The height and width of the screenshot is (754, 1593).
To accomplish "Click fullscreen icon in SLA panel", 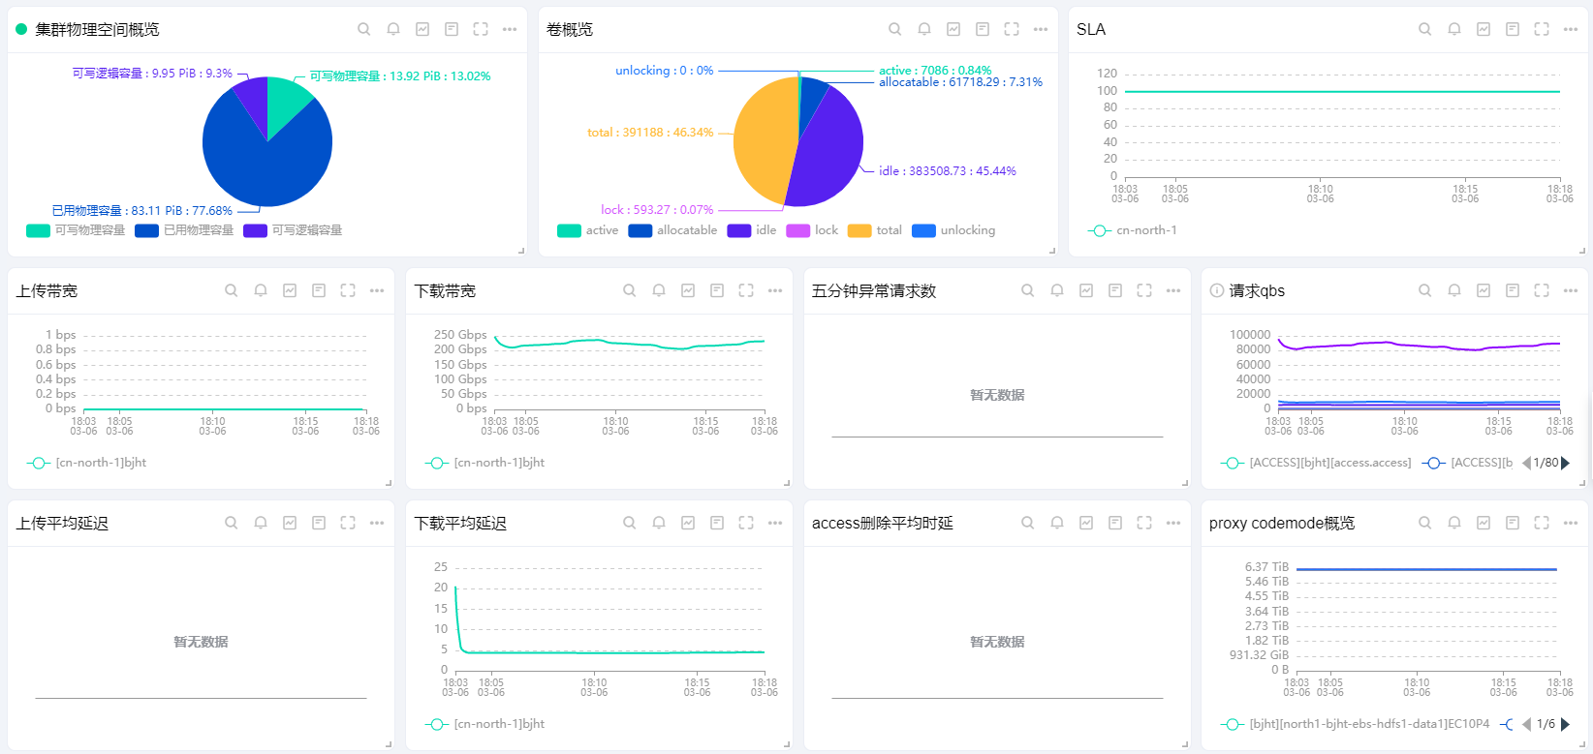I will pyautogui.click(x=1542, y=29).
